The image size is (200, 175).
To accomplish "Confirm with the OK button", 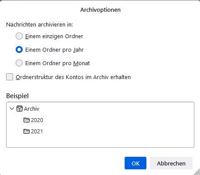I will pos(136,163).
